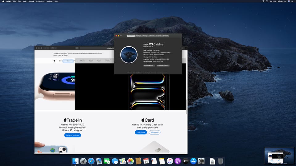Switch to Displays tab in About This Mac
The height and width of the screenshot is (166, 296).
click(138, 36)
